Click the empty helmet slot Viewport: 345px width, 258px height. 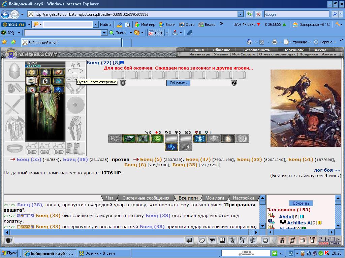pyautogui.click(x=15, y=71)
